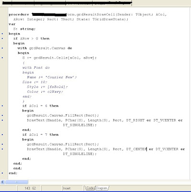This screenshot has height=192, width=191.
Task: Click the 'Insert' mode status bar panel
Action: [x=73, y=188]
